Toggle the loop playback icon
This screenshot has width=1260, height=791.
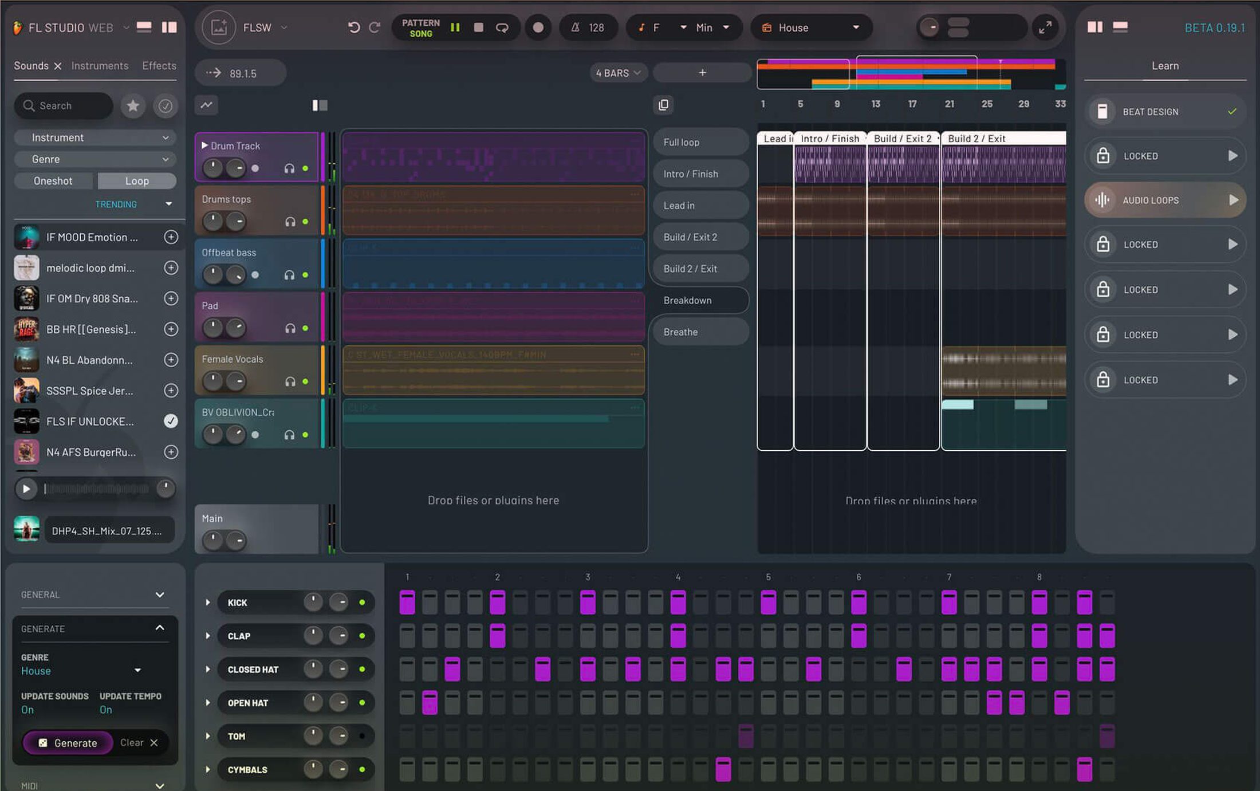(x=502, y=27)
